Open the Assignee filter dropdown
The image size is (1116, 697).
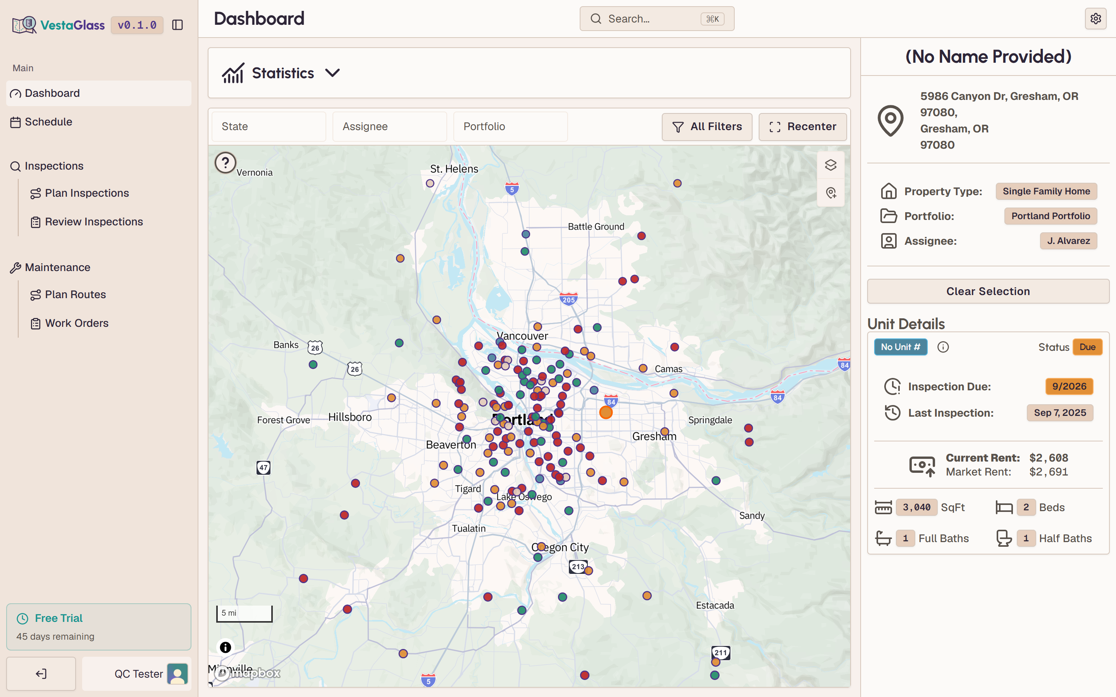pos(390,126)
